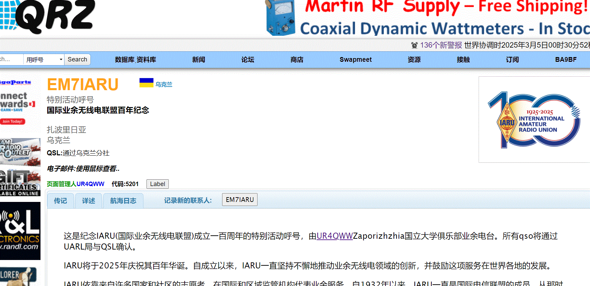
Task: Focus the callsign search input field
Action: (x=11, y=59)
